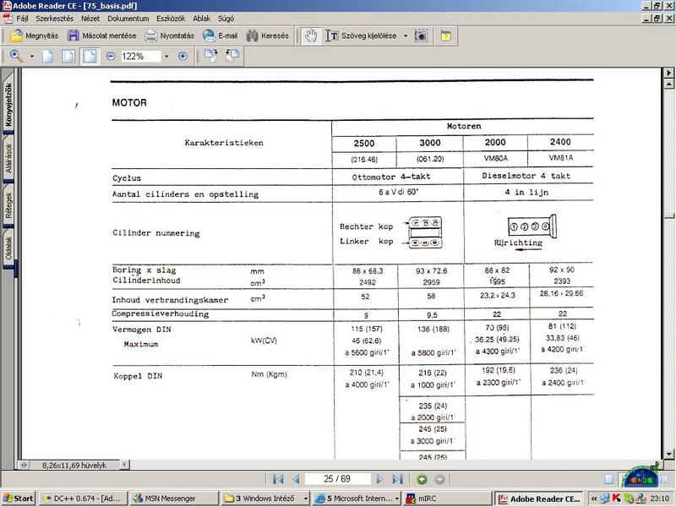The height and width of the screenshot is (507, 676).
Task: Open the Dokumentum menu
Action: click(x=129, y=18)
